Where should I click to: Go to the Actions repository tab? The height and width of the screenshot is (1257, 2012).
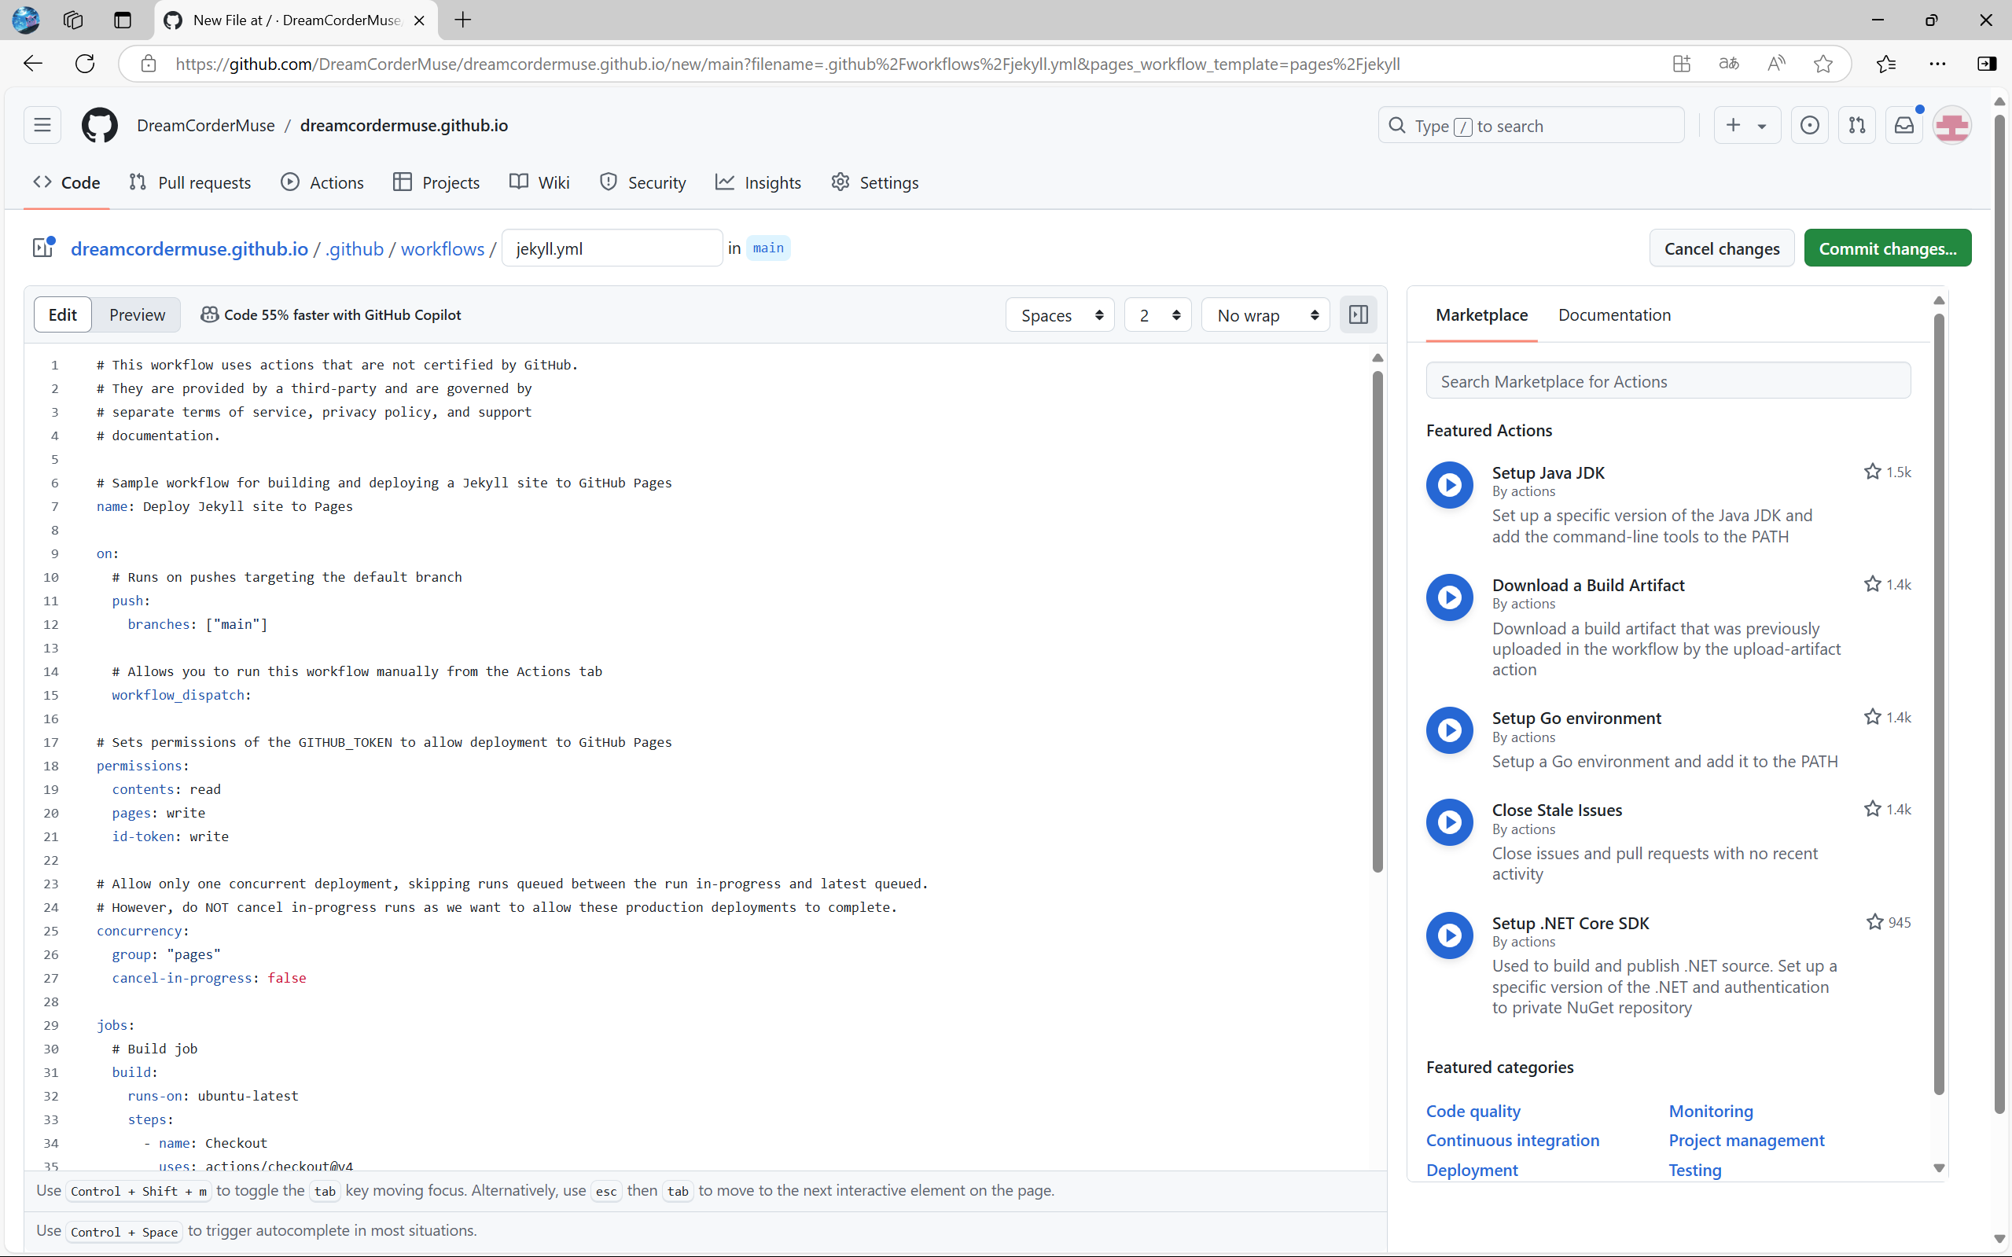[x=322, y=182]
